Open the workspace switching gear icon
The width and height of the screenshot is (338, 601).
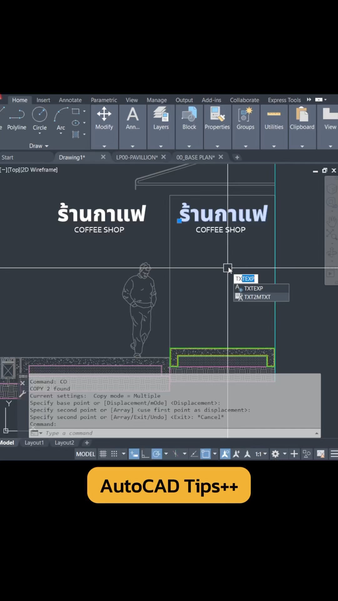pyautogui.click(x=275, y=454)
